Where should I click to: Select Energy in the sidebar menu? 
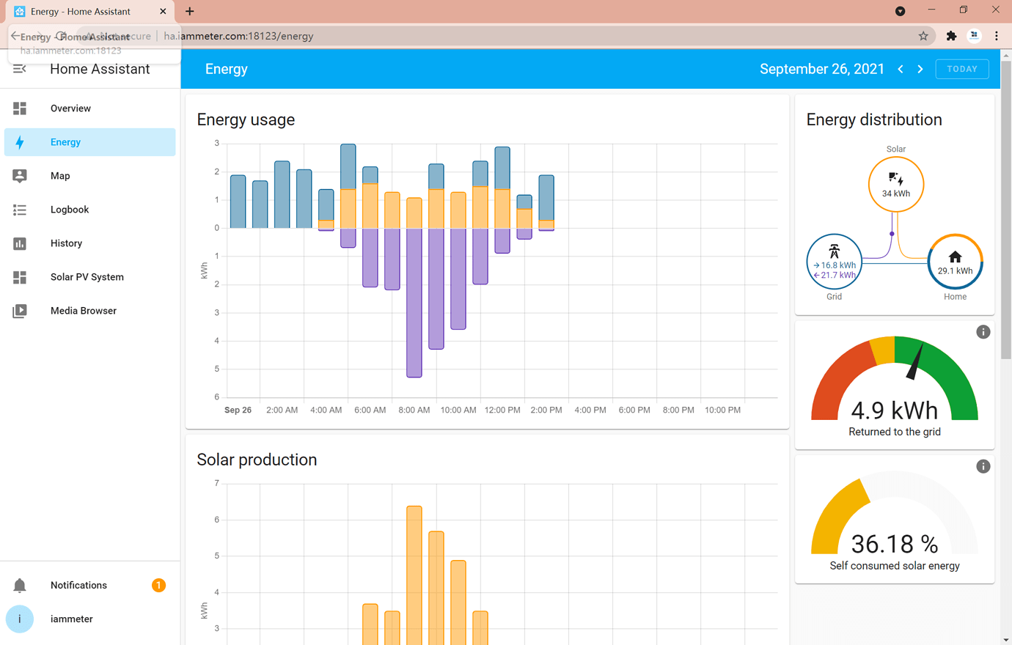(x=65, y=142)
